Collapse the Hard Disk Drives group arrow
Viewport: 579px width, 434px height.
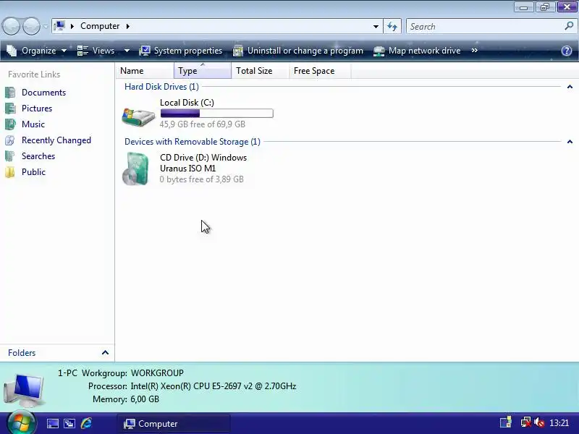(570, 87)
